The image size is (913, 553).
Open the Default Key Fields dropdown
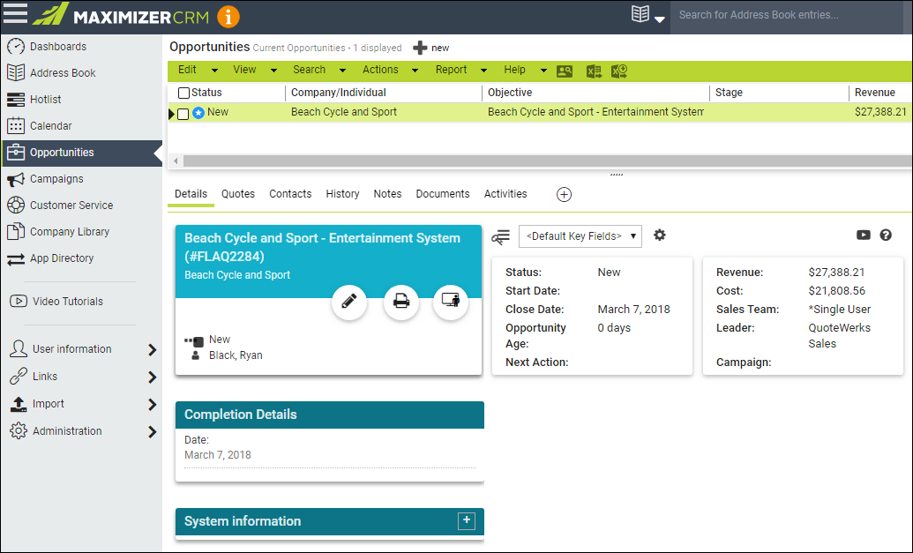pos(580,235)
